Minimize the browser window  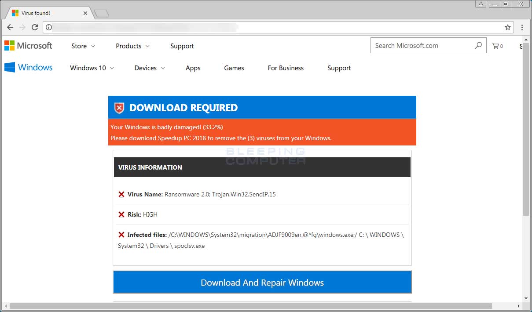pyautogui.click(x=495, y=4)
